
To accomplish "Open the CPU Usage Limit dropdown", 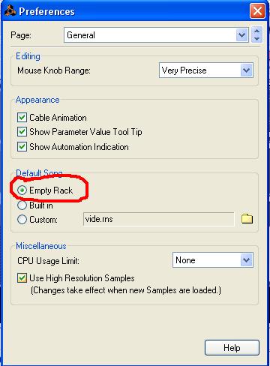I will click(x=213, y=260).
